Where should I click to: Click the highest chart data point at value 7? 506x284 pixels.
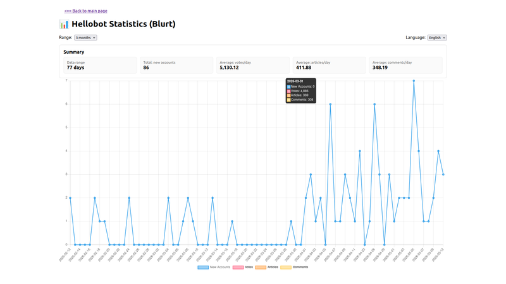point(414,81)
